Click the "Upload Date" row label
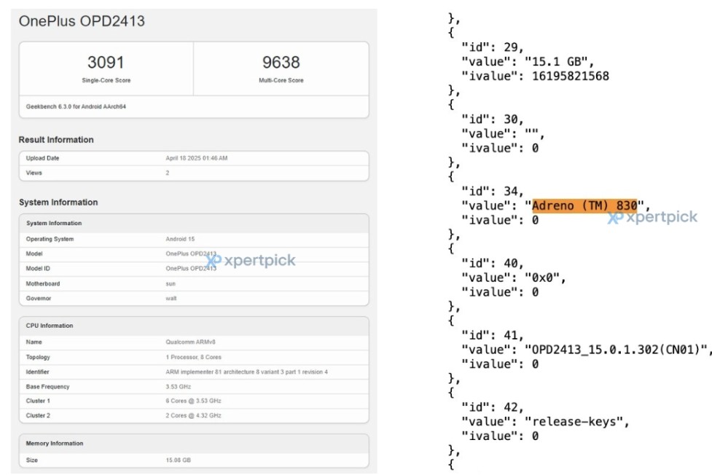This screenshot has width=712, height=475. tap(43, 158)
